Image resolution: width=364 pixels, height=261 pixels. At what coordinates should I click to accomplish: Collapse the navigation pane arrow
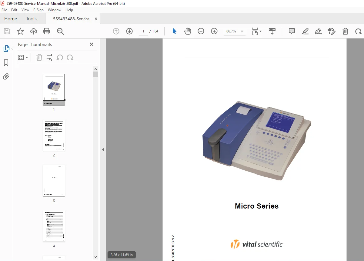click(x=103, y=149)
